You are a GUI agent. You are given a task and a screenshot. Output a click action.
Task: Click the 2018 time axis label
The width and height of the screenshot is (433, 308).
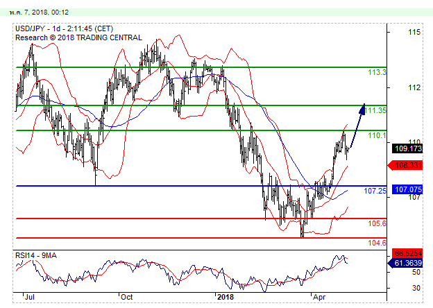point(226,297)
